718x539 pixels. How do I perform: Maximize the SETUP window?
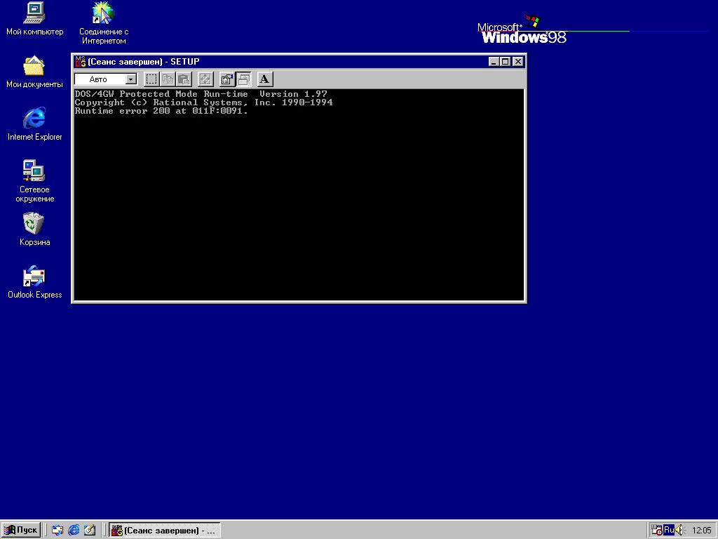[x=505, y=62]
